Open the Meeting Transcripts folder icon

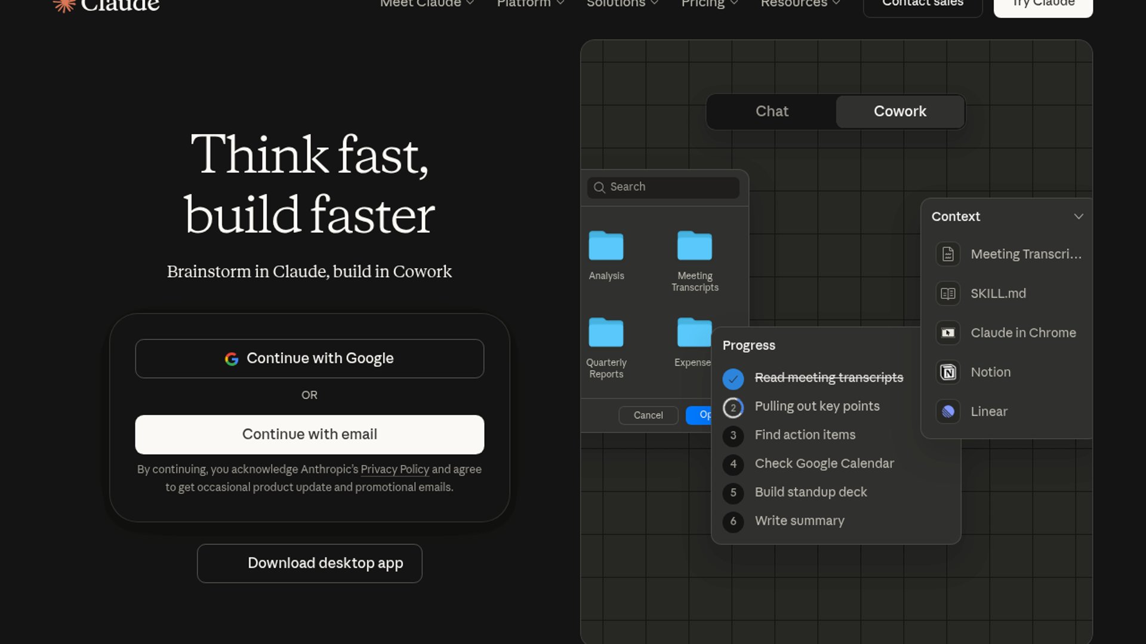click(694, 246)
